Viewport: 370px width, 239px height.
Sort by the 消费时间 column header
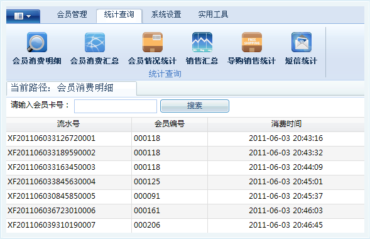pyautogui.click(x=286, y=124)
